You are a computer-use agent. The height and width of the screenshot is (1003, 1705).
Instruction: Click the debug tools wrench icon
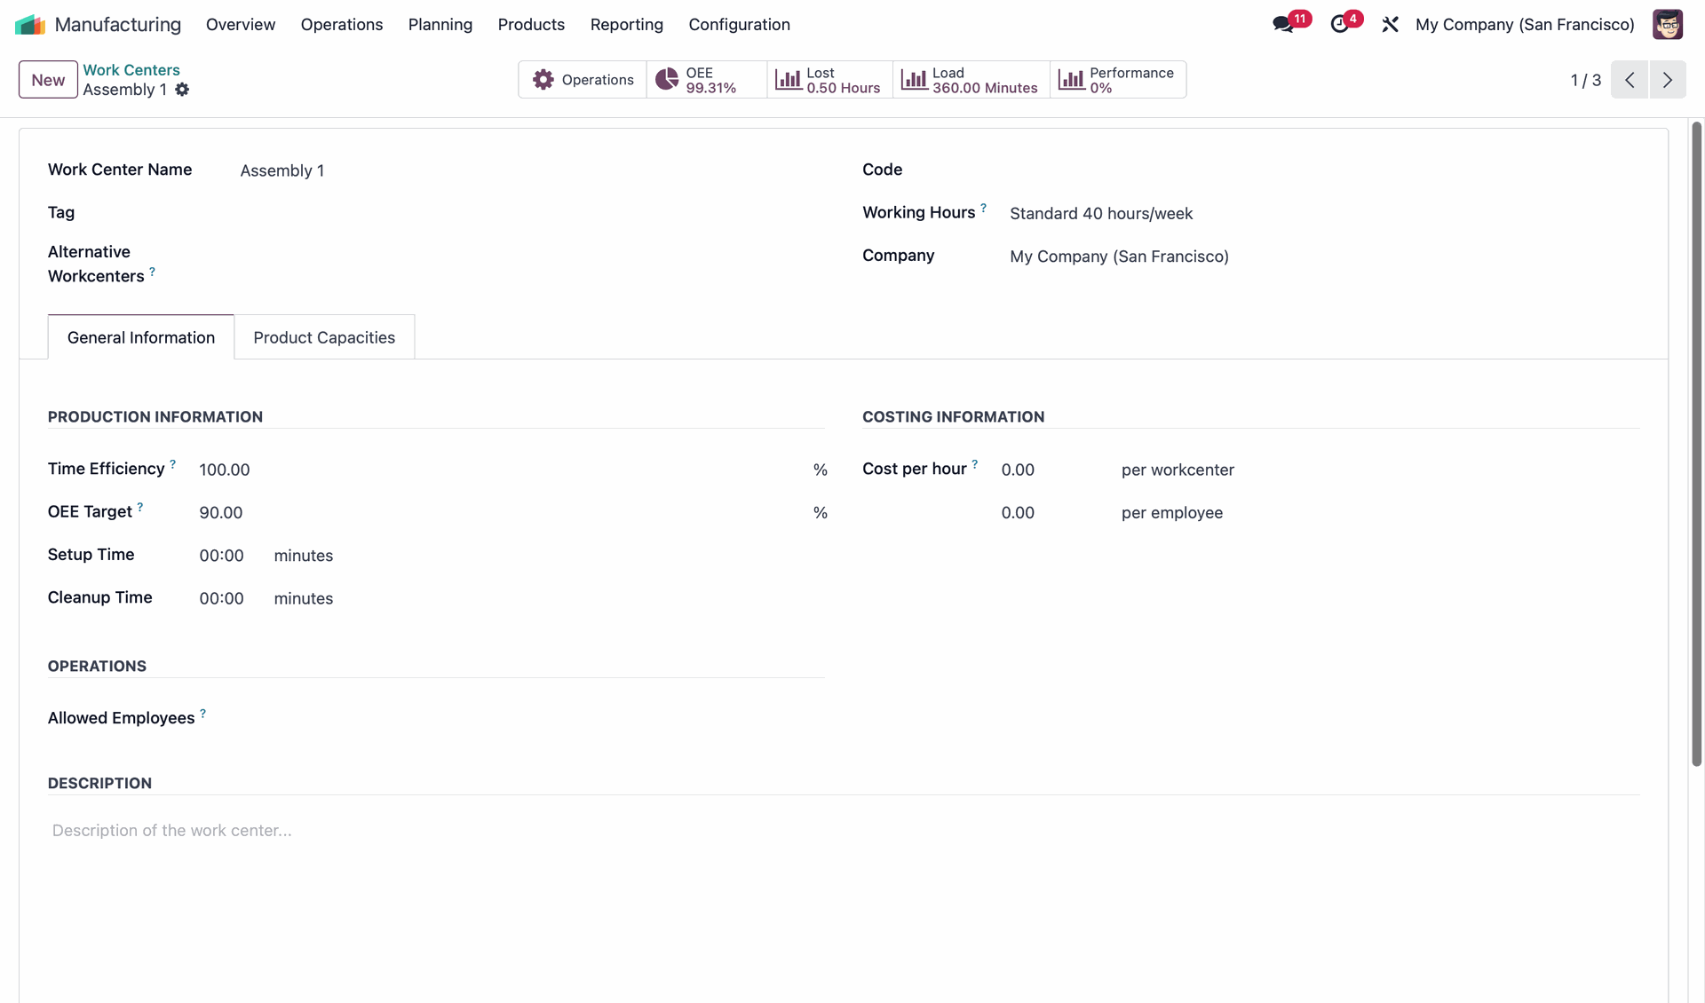point(1390,25)
